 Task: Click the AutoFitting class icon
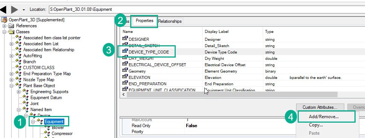[18, 56]
